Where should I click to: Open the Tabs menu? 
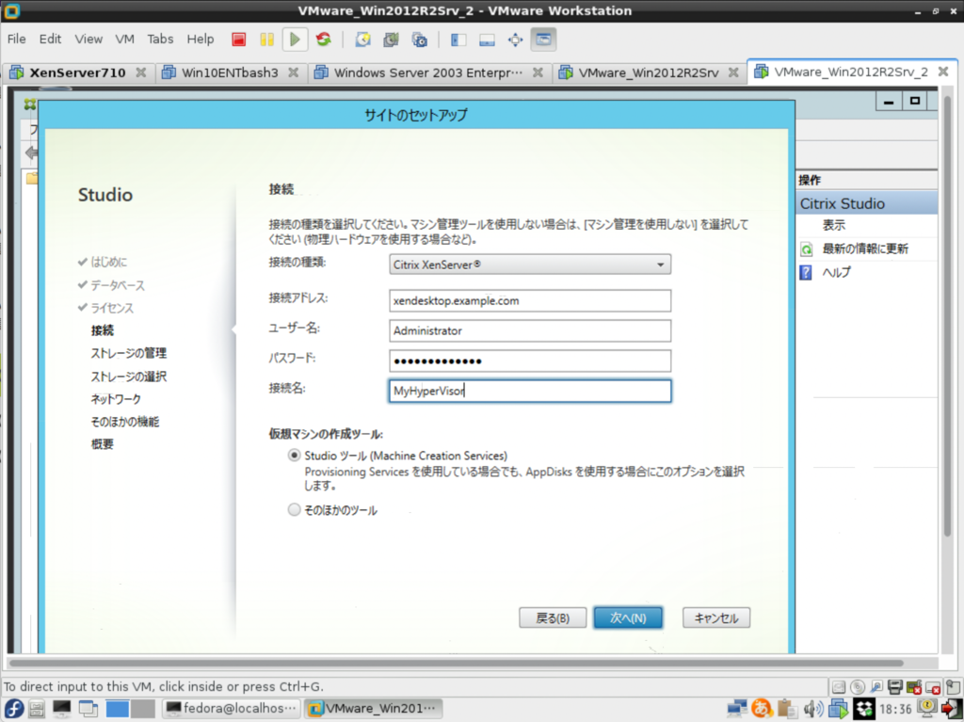tap(160, 40)
